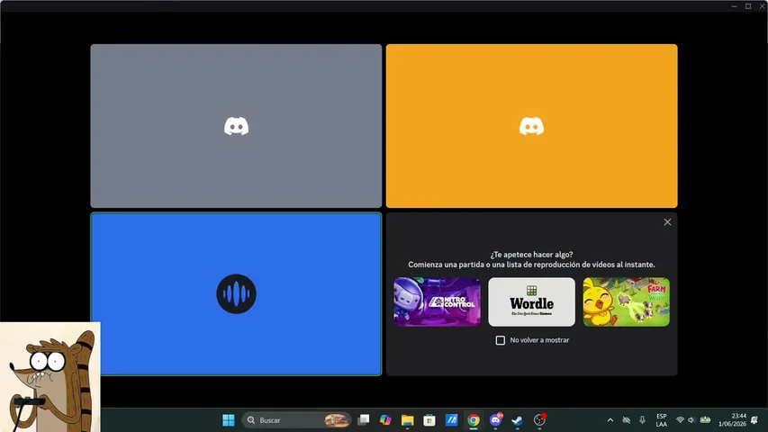Screen dimensions: 768x432
Task: Select the orange participant video tile
Action: tap(531, 126)
